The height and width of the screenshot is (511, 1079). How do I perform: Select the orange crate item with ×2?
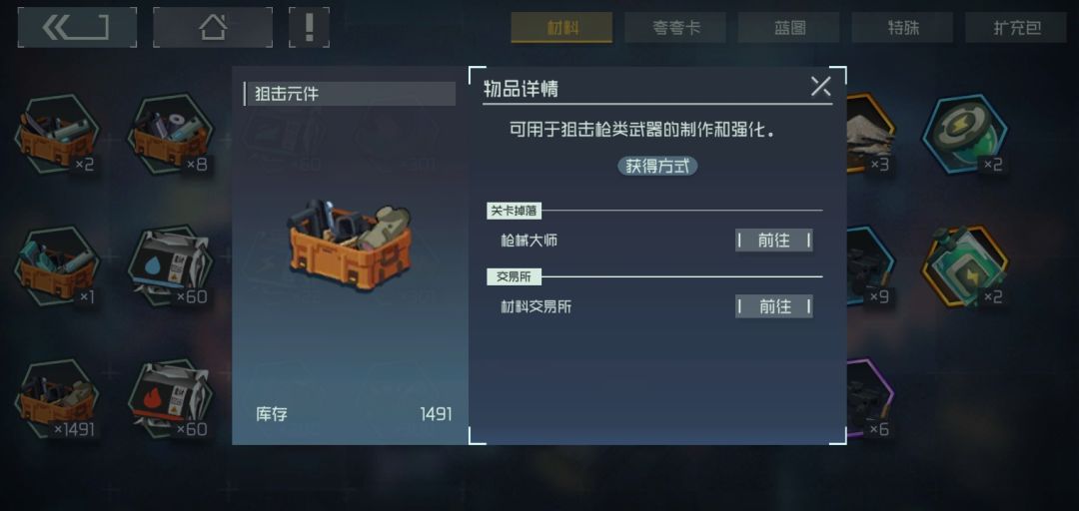click(57, 134)
